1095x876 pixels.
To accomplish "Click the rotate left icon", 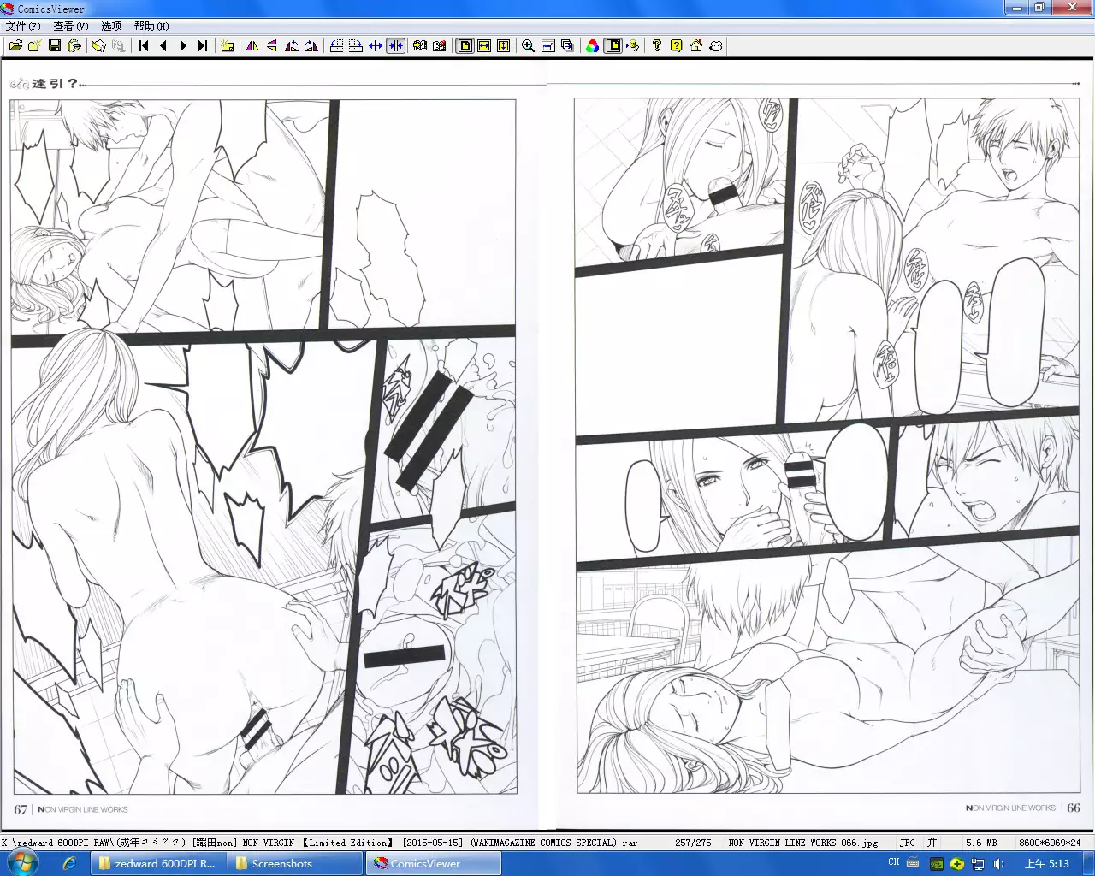I will (292, 46).
